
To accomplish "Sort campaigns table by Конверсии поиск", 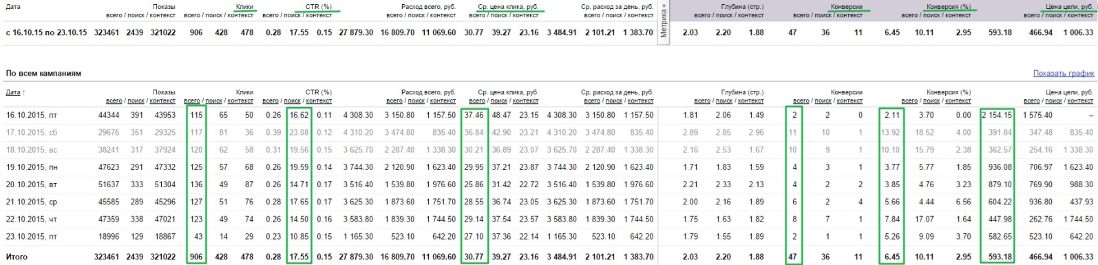I will click(823, 100).
